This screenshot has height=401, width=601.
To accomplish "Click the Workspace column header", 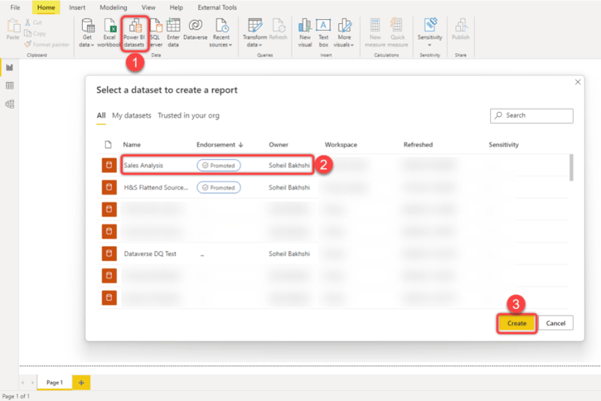I will click(341, 145).
